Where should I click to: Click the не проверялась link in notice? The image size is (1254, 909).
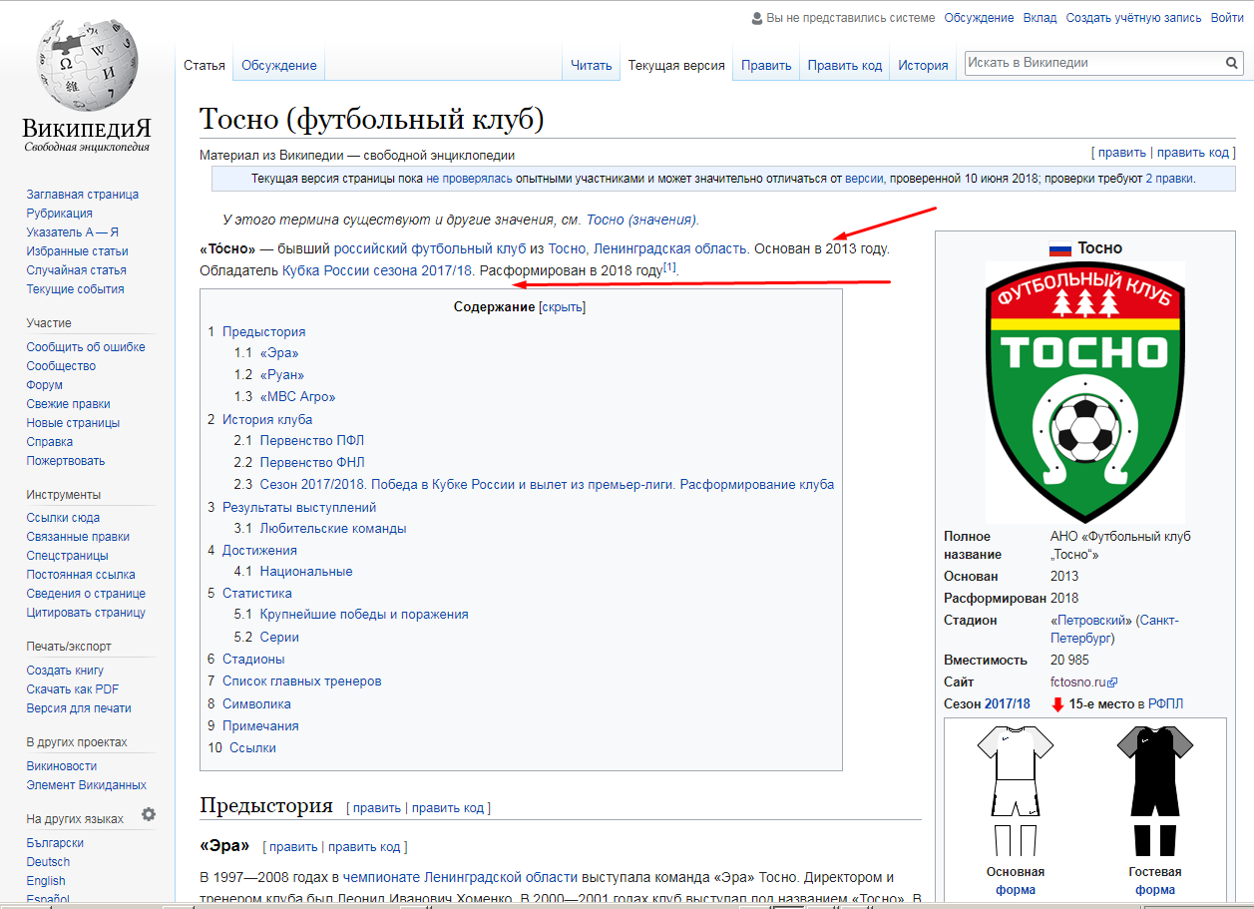pyautogui.click(x=470, y=179)
